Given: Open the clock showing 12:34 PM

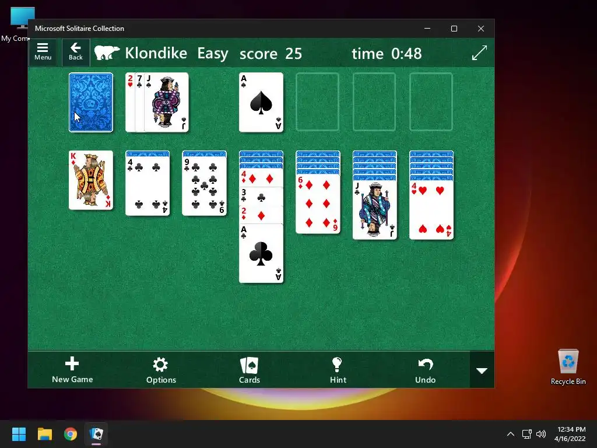Looking at the screenshot, I should click(570, 434).
